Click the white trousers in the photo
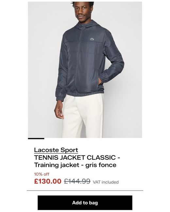The image size is (170, 212). pyautogui.click(x=83, y=116)
